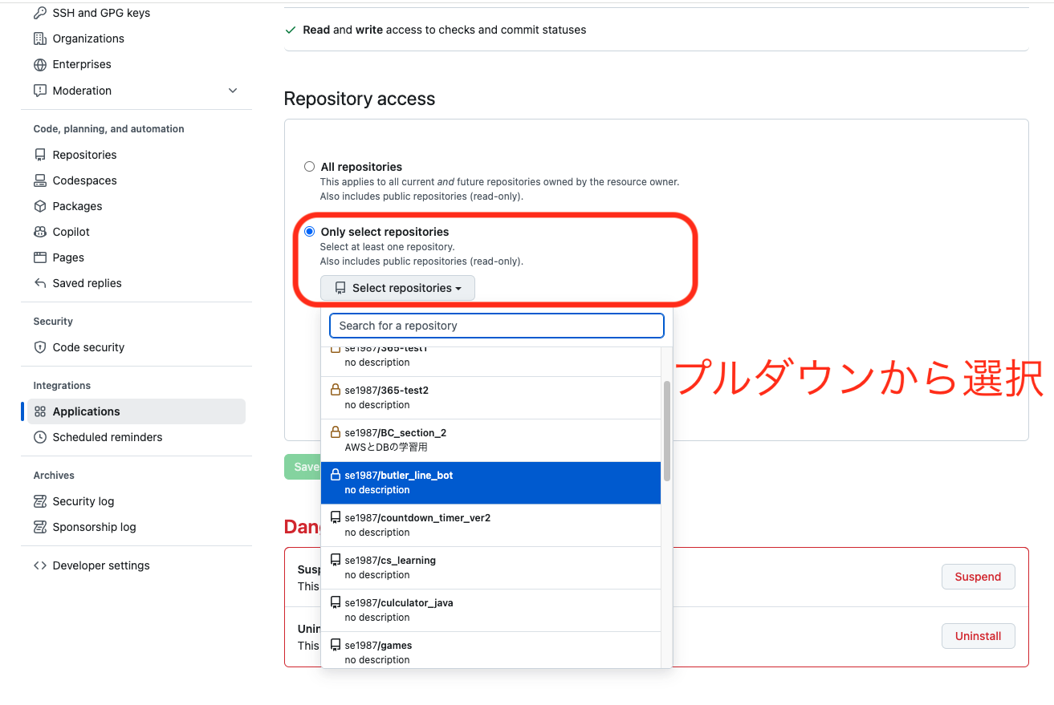Click the Scheduled reminders clock icon
This screenshot has width=1054, height=705.
[39, 436]
